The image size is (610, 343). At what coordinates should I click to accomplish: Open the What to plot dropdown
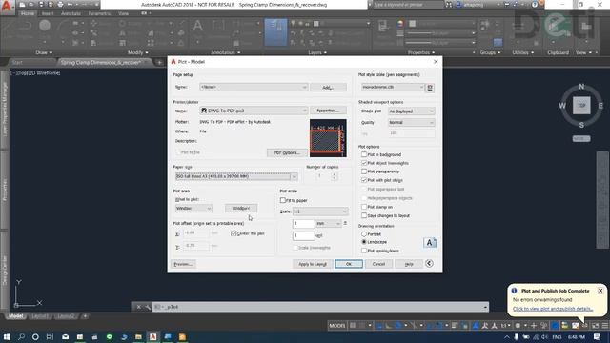tap(193, 209)
